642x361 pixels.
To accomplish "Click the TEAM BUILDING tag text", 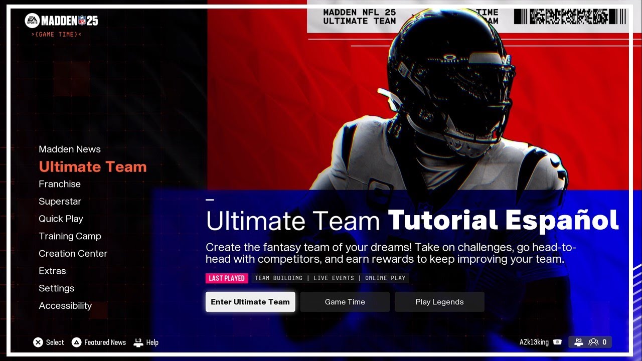I will [278, 278].
